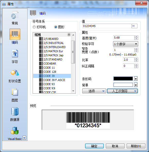Open the 数据源 data source page
The height and width of the screenshot is (152, 149).
tap(15, 114)
